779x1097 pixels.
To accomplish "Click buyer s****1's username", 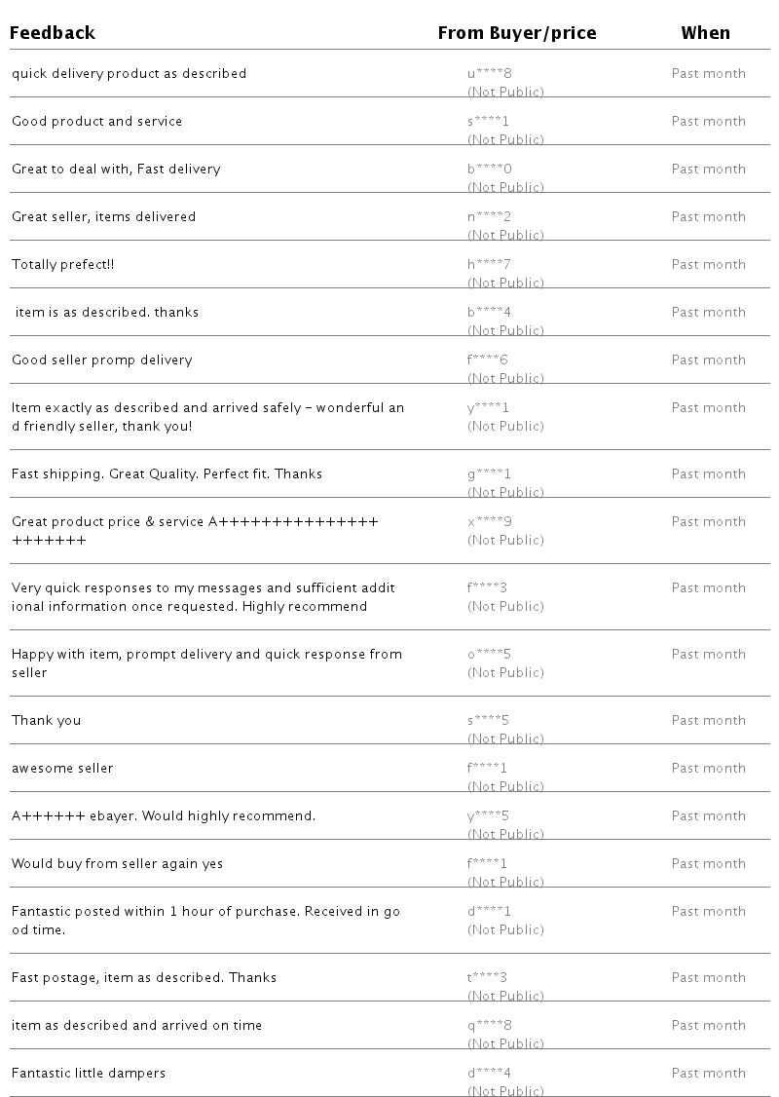I will tap(488, 121).
